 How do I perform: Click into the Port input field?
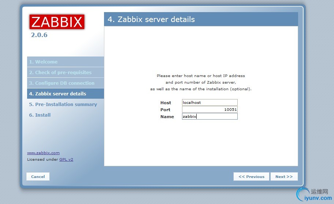click(209, 109)
